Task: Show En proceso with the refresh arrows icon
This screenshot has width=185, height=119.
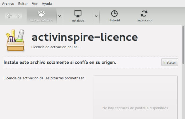Action: point(144,14)
